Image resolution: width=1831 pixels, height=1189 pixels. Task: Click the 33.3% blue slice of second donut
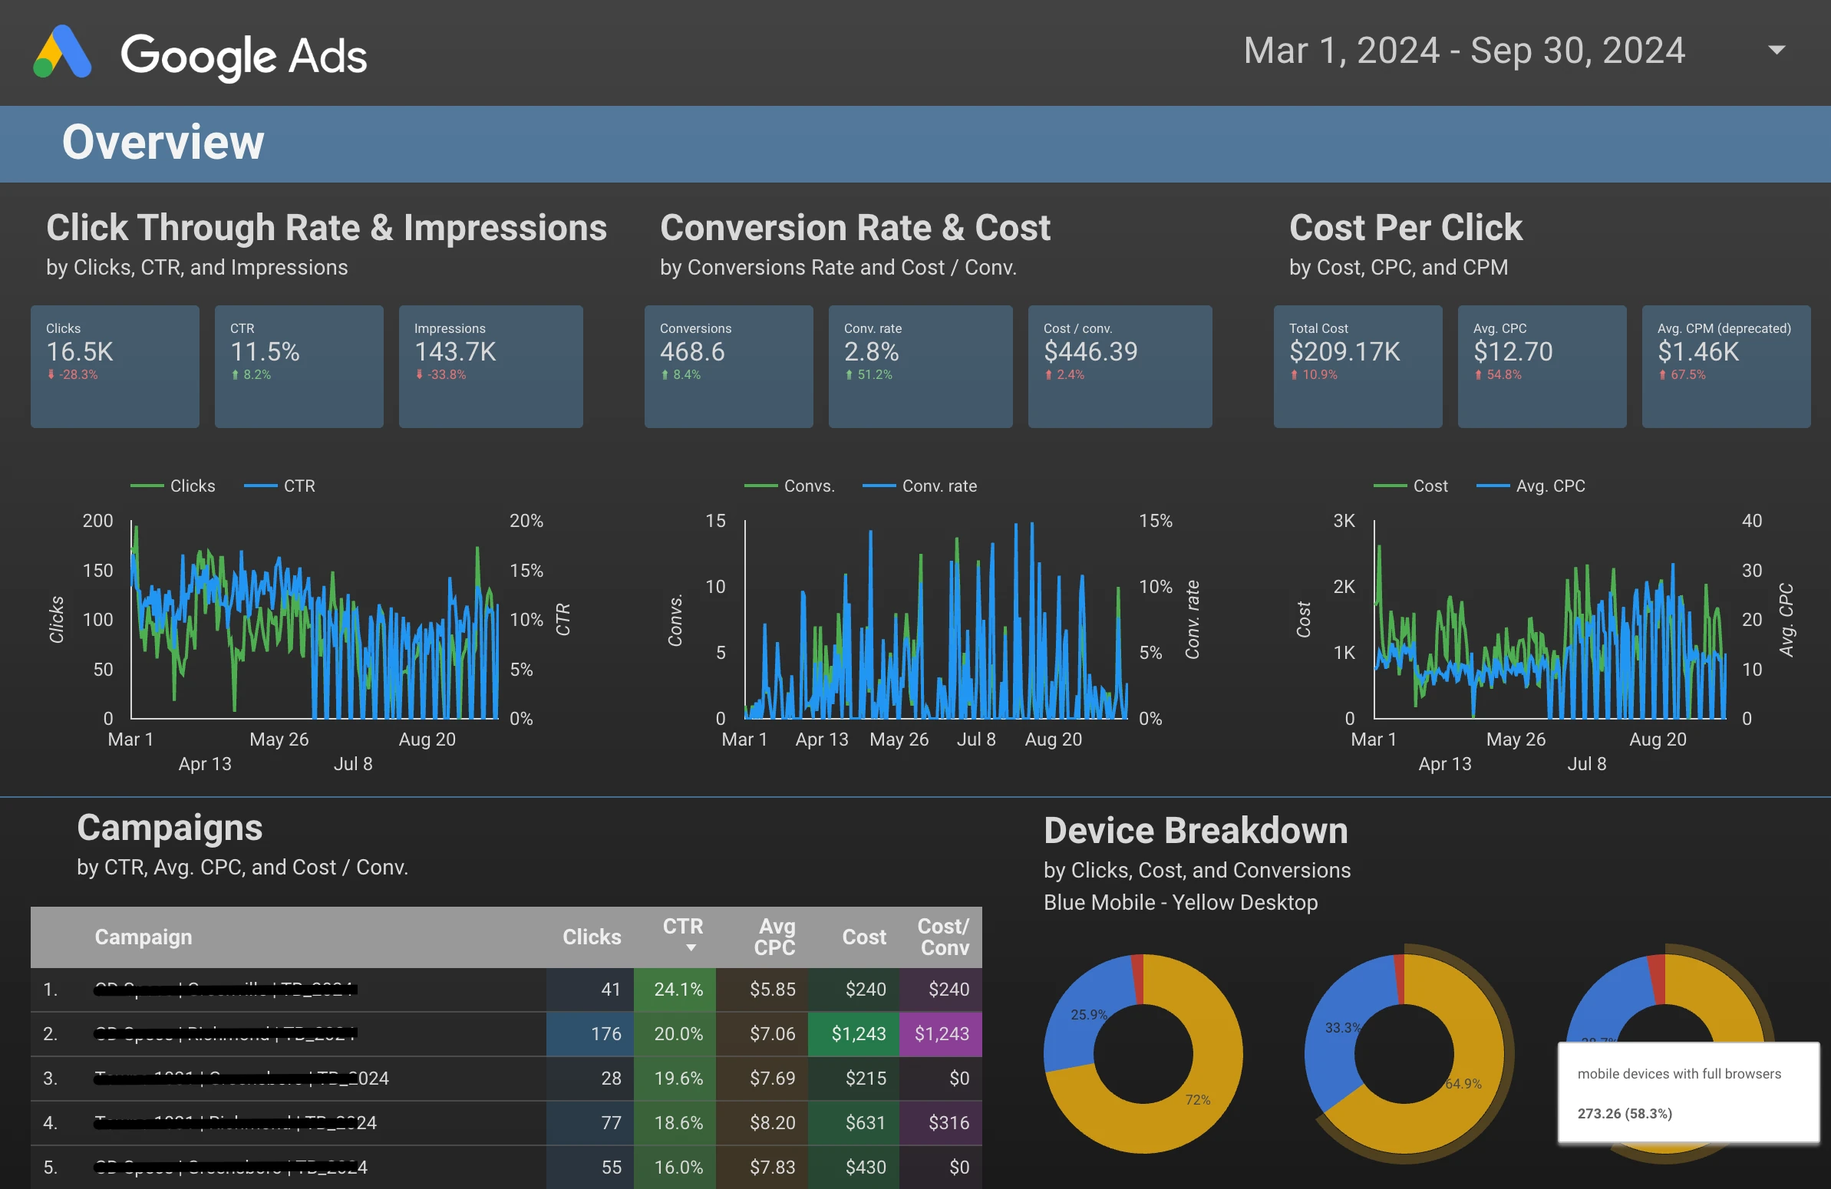pos(1343,1027)
